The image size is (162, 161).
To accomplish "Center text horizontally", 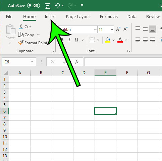I will (x=145, y=40).
